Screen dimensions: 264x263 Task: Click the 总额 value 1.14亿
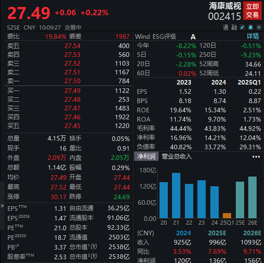(x=57, y=168)
